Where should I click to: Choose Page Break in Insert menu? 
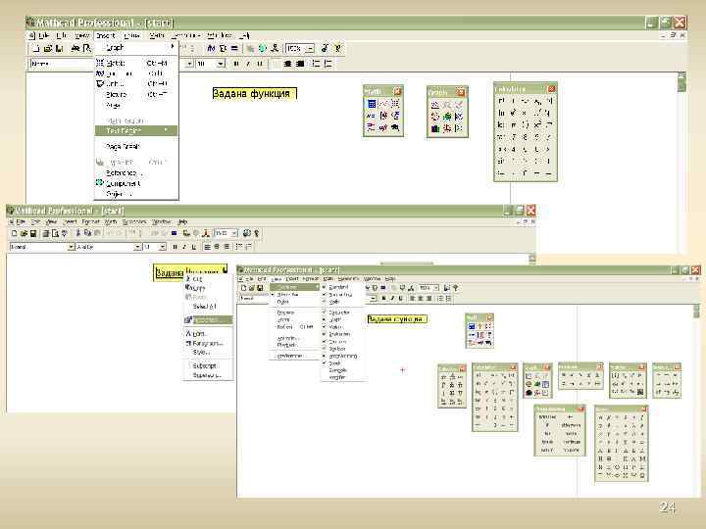(136, 146)
